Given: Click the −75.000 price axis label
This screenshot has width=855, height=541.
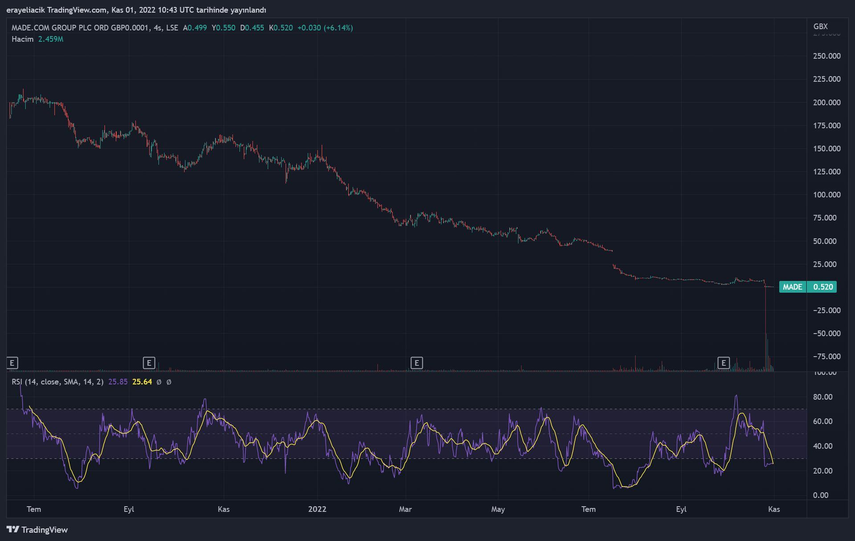Looking at the screenshot, I should click(827, 357).
